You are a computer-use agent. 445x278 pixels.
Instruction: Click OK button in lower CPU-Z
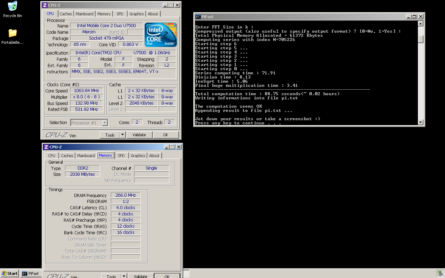[167, 276]
